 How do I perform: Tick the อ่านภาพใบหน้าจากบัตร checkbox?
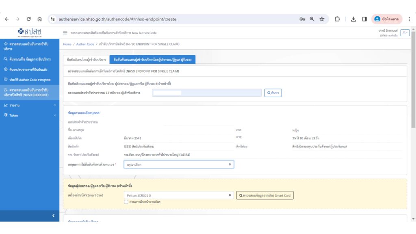click(126, 202)
